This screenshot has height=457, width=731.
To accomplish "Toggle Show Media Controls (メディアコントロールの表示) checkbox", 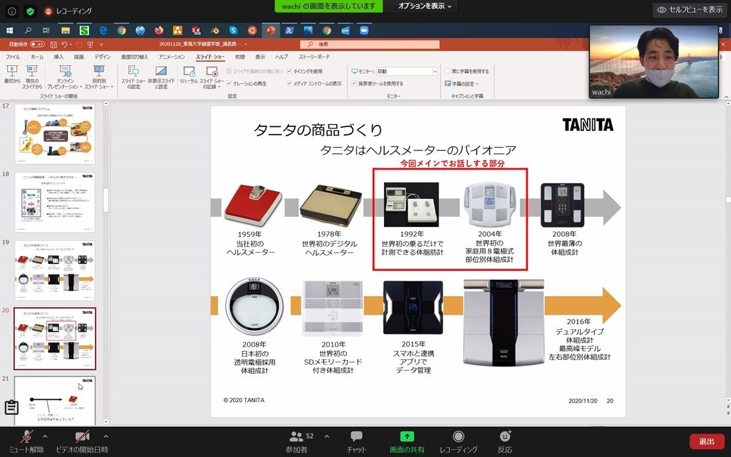I will pyautogui.click(x=290, y=84).
